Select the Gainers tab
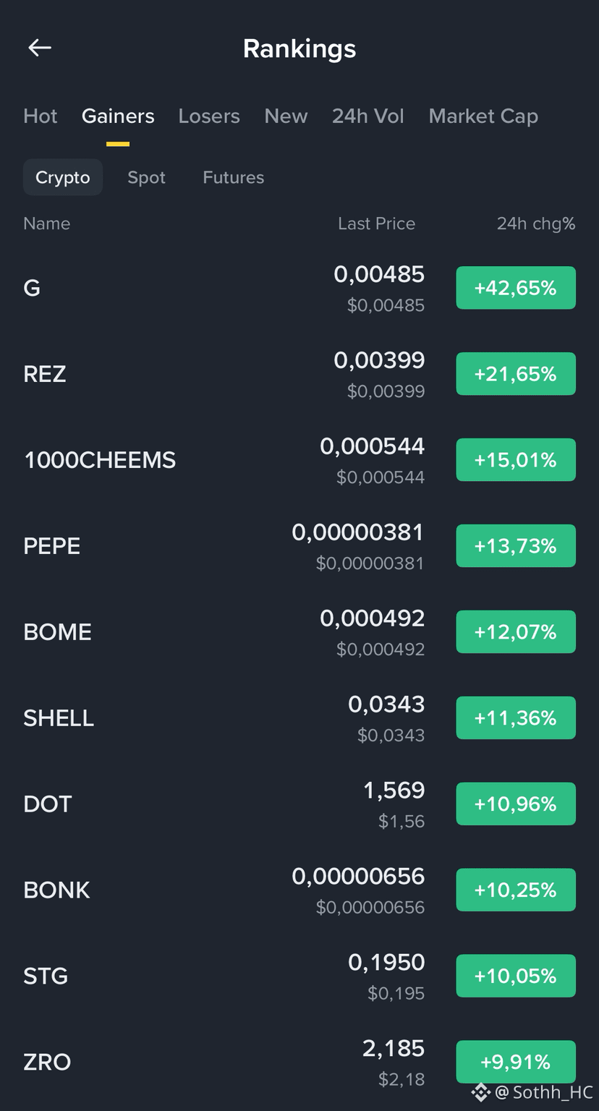Screen dimensions: 599x1111 (x=118, y=116)
